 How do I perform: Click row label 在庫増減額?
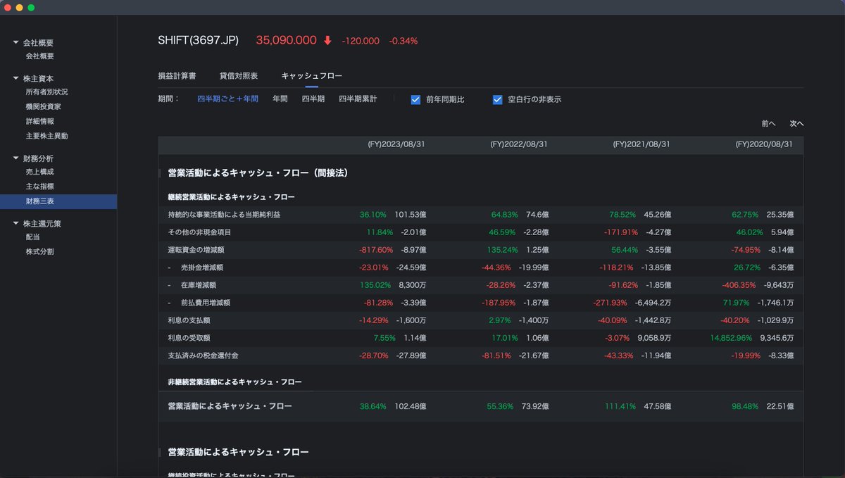pyautogui.click(x=199, y=285)
